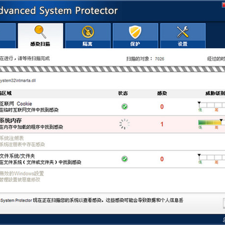This screenshot has width=225, height=225.
Task: Click description 系统注册表中存在感染
Action: pyautogui.click(x=22, y=144)
